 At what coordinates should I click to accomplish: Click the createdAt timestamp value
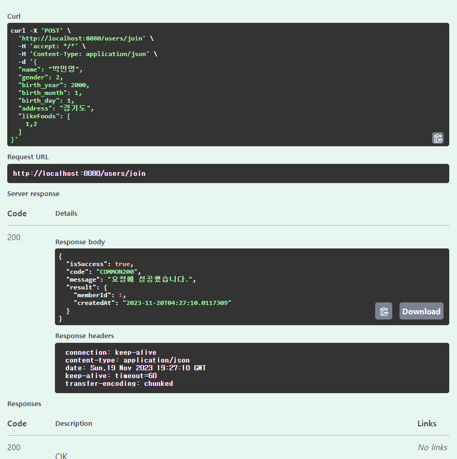(177, 303)
